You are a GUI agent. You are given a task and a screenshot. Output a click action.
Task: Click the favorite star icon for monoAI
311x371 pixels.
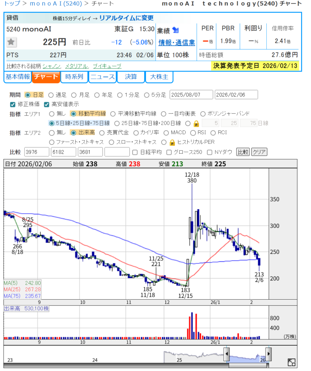[11, 42]
